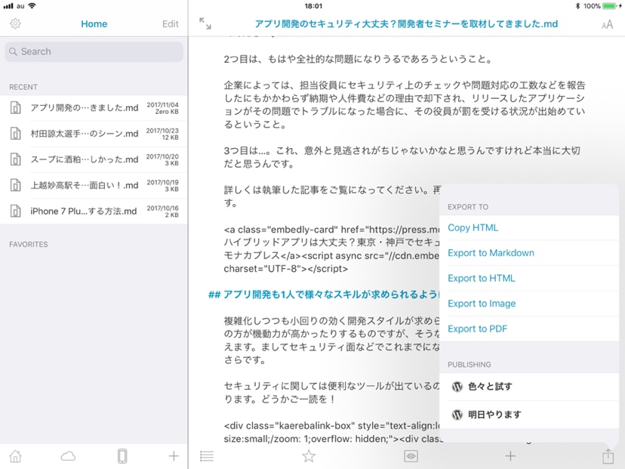625x469 pixels.
Task: Click the 2017/10/16 2 KB file info
Action: (x=162, y=211)
